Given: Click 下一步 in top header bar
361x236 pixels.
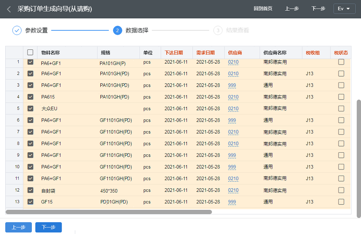Looking at the screenshot, I should point(318,9).
